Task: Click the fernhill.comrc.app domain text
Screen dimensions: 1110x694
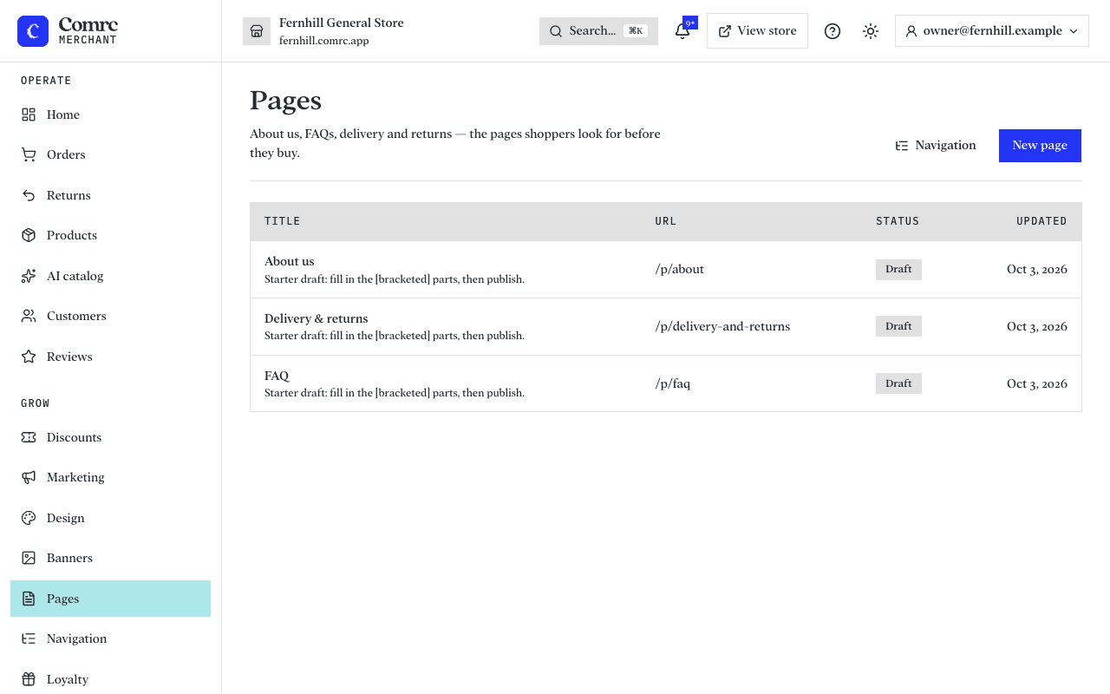Action: click(x=323, y=41)
